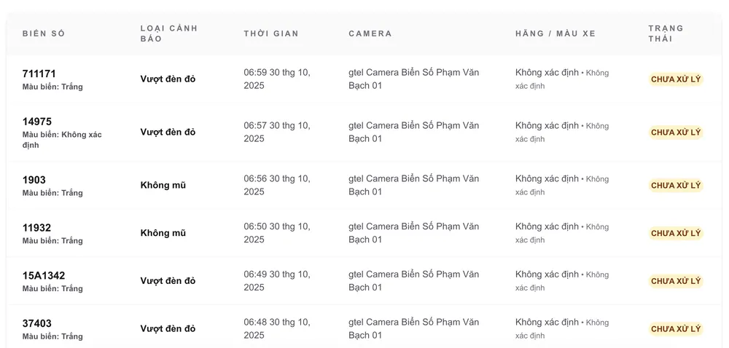Click plate number 11932
This screenshot has height=348, width=729.
tap(37, 228)
